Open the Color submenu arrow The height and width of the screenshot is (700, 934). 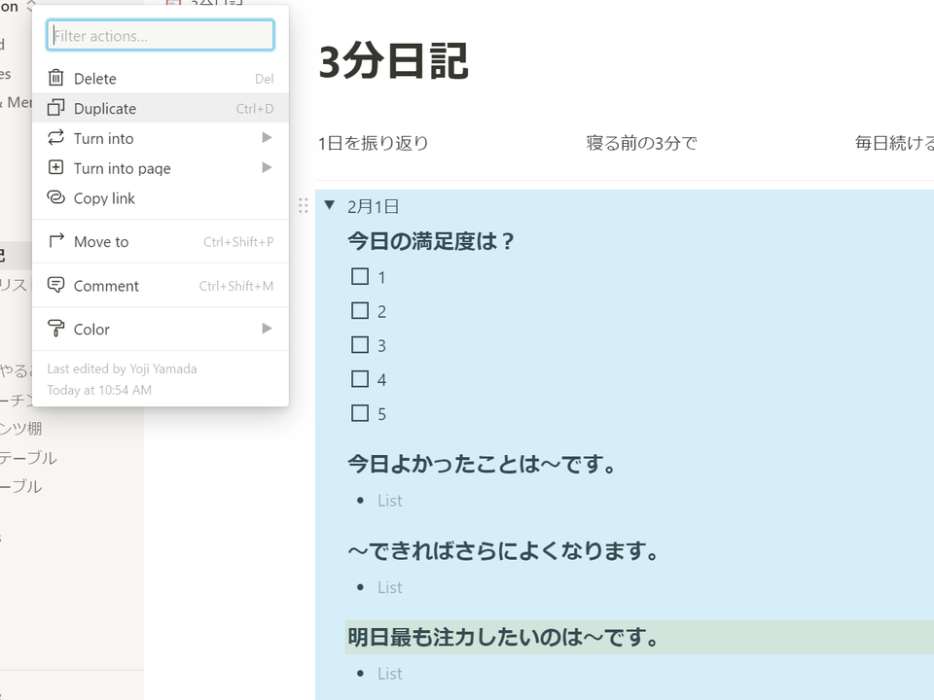click(x=267, y=329)
